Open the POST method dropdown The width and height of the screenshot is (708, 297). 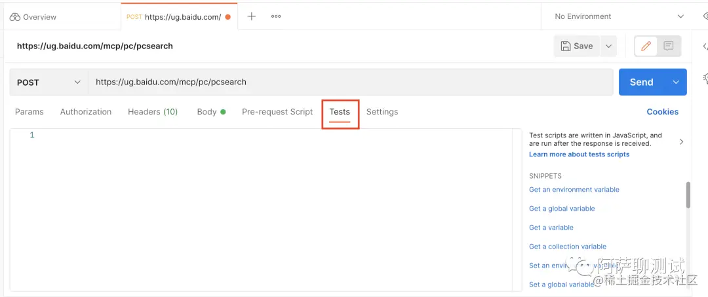[49, 82]
